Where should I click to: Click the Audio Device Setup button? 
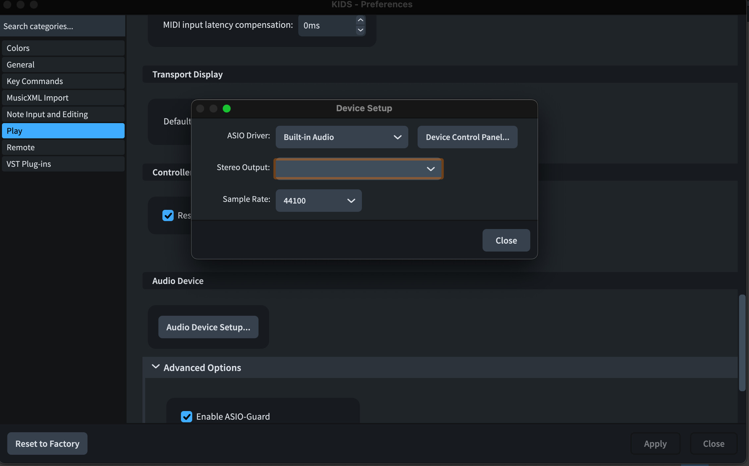[x=208, y=327]
